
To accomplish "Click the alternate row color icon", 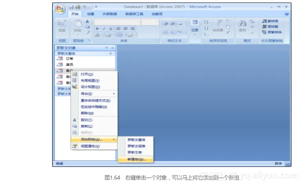I will click(131, 35).
